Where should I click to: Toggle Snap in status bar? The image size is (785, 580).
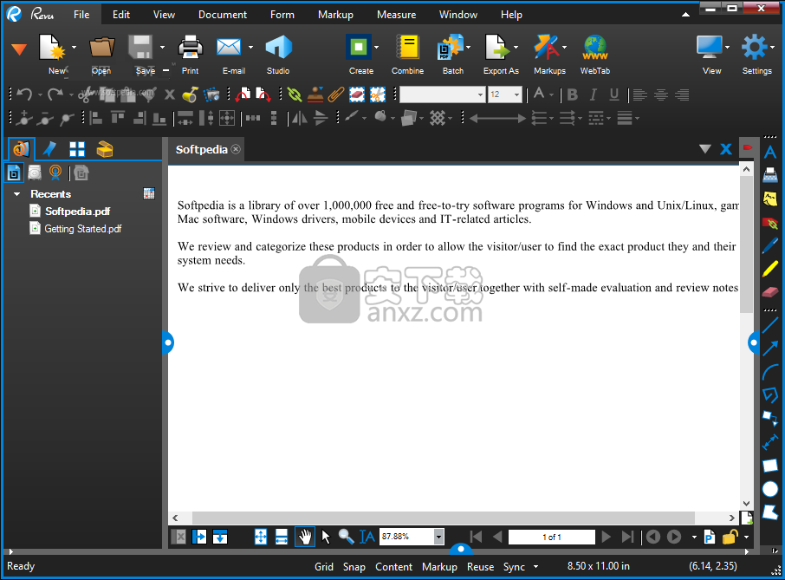pyautogui.click(x=354, y=566)
